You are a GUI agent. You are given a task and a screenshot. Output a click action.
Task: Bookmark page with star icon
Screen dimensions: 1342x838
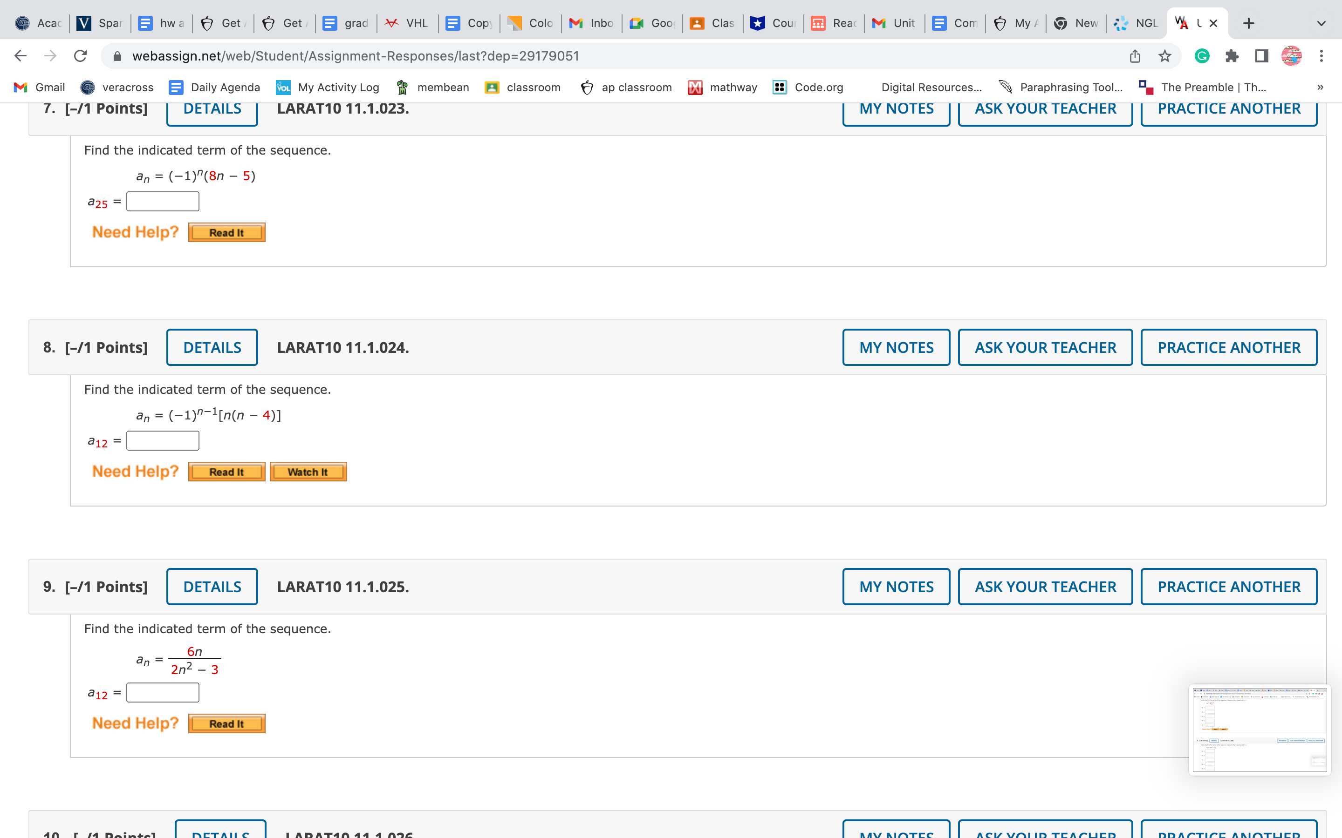coord(1164,56)
